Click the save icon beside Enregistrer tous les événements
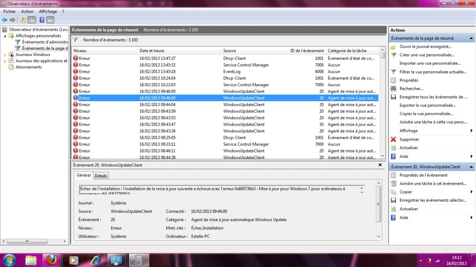Viewport: 476px width, 267px height. tap(393, 97)
